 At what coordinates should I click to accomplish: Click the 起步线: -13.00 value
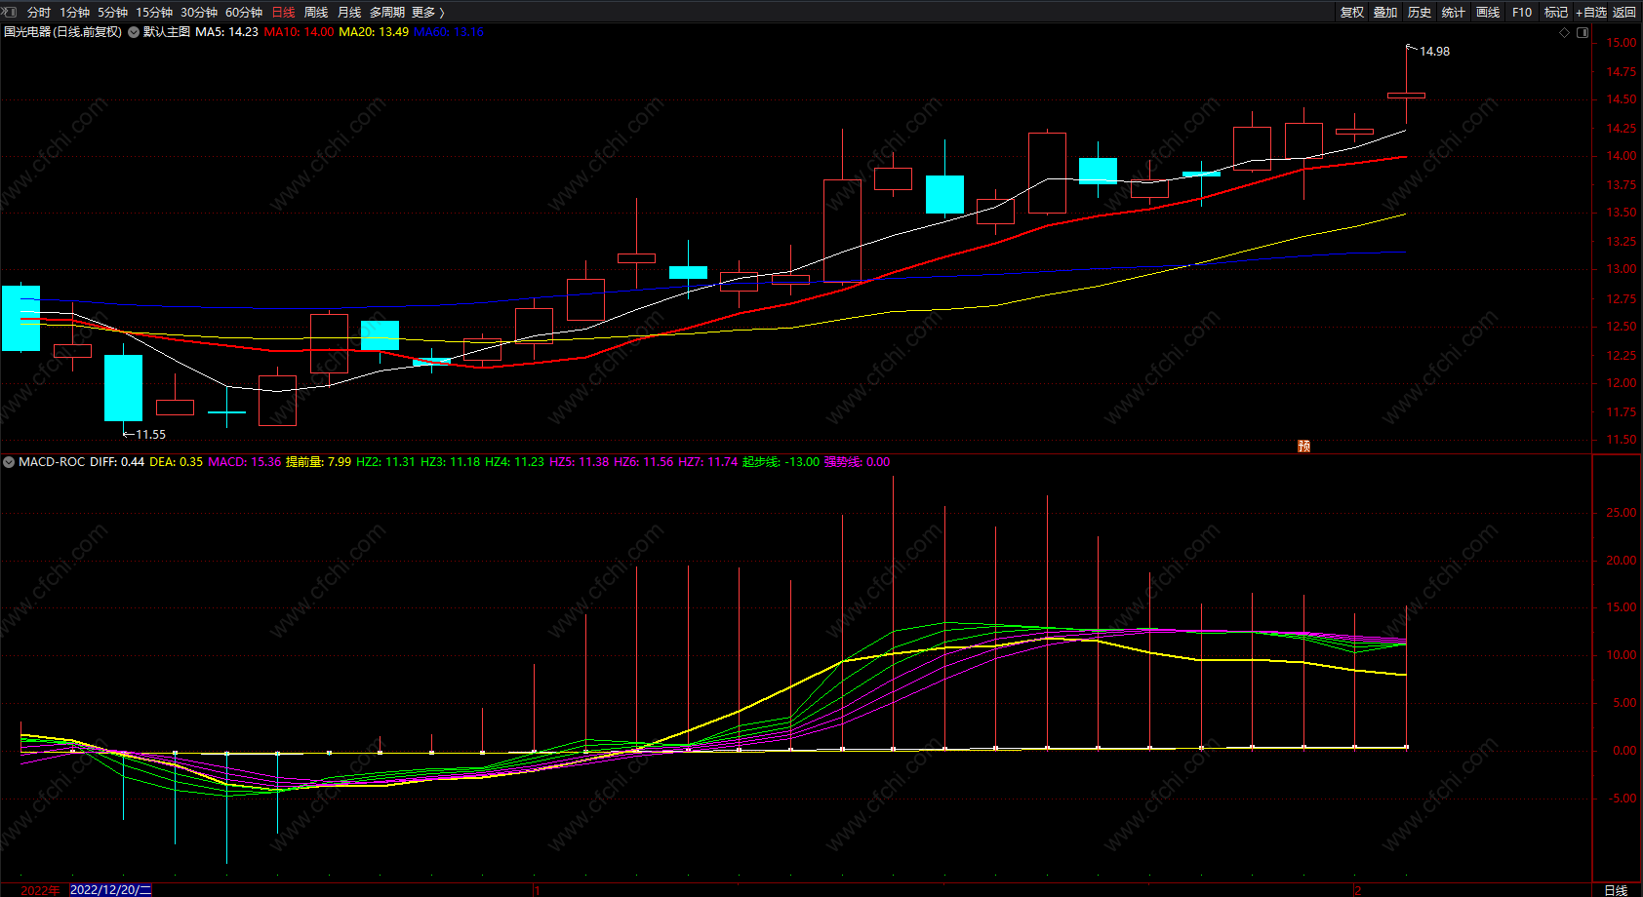(x=781, y=462)
